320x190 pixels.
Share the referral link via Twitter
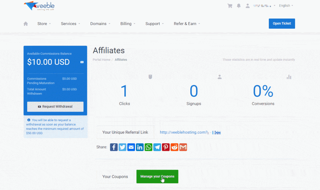[x=122, y=147]
